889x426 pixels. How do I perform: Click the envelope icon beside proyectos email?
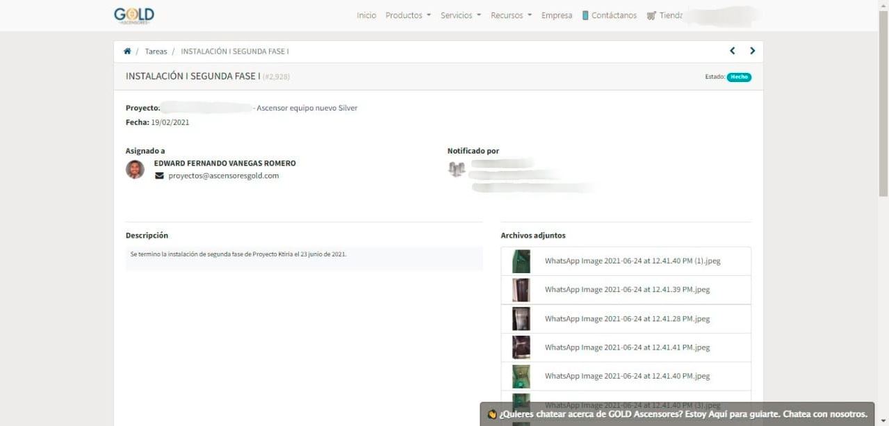tap(159, 176)
